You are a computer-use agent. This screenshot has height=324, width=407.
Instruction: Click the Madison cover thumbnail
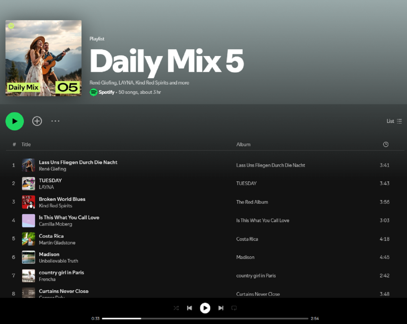click(29, 257)
